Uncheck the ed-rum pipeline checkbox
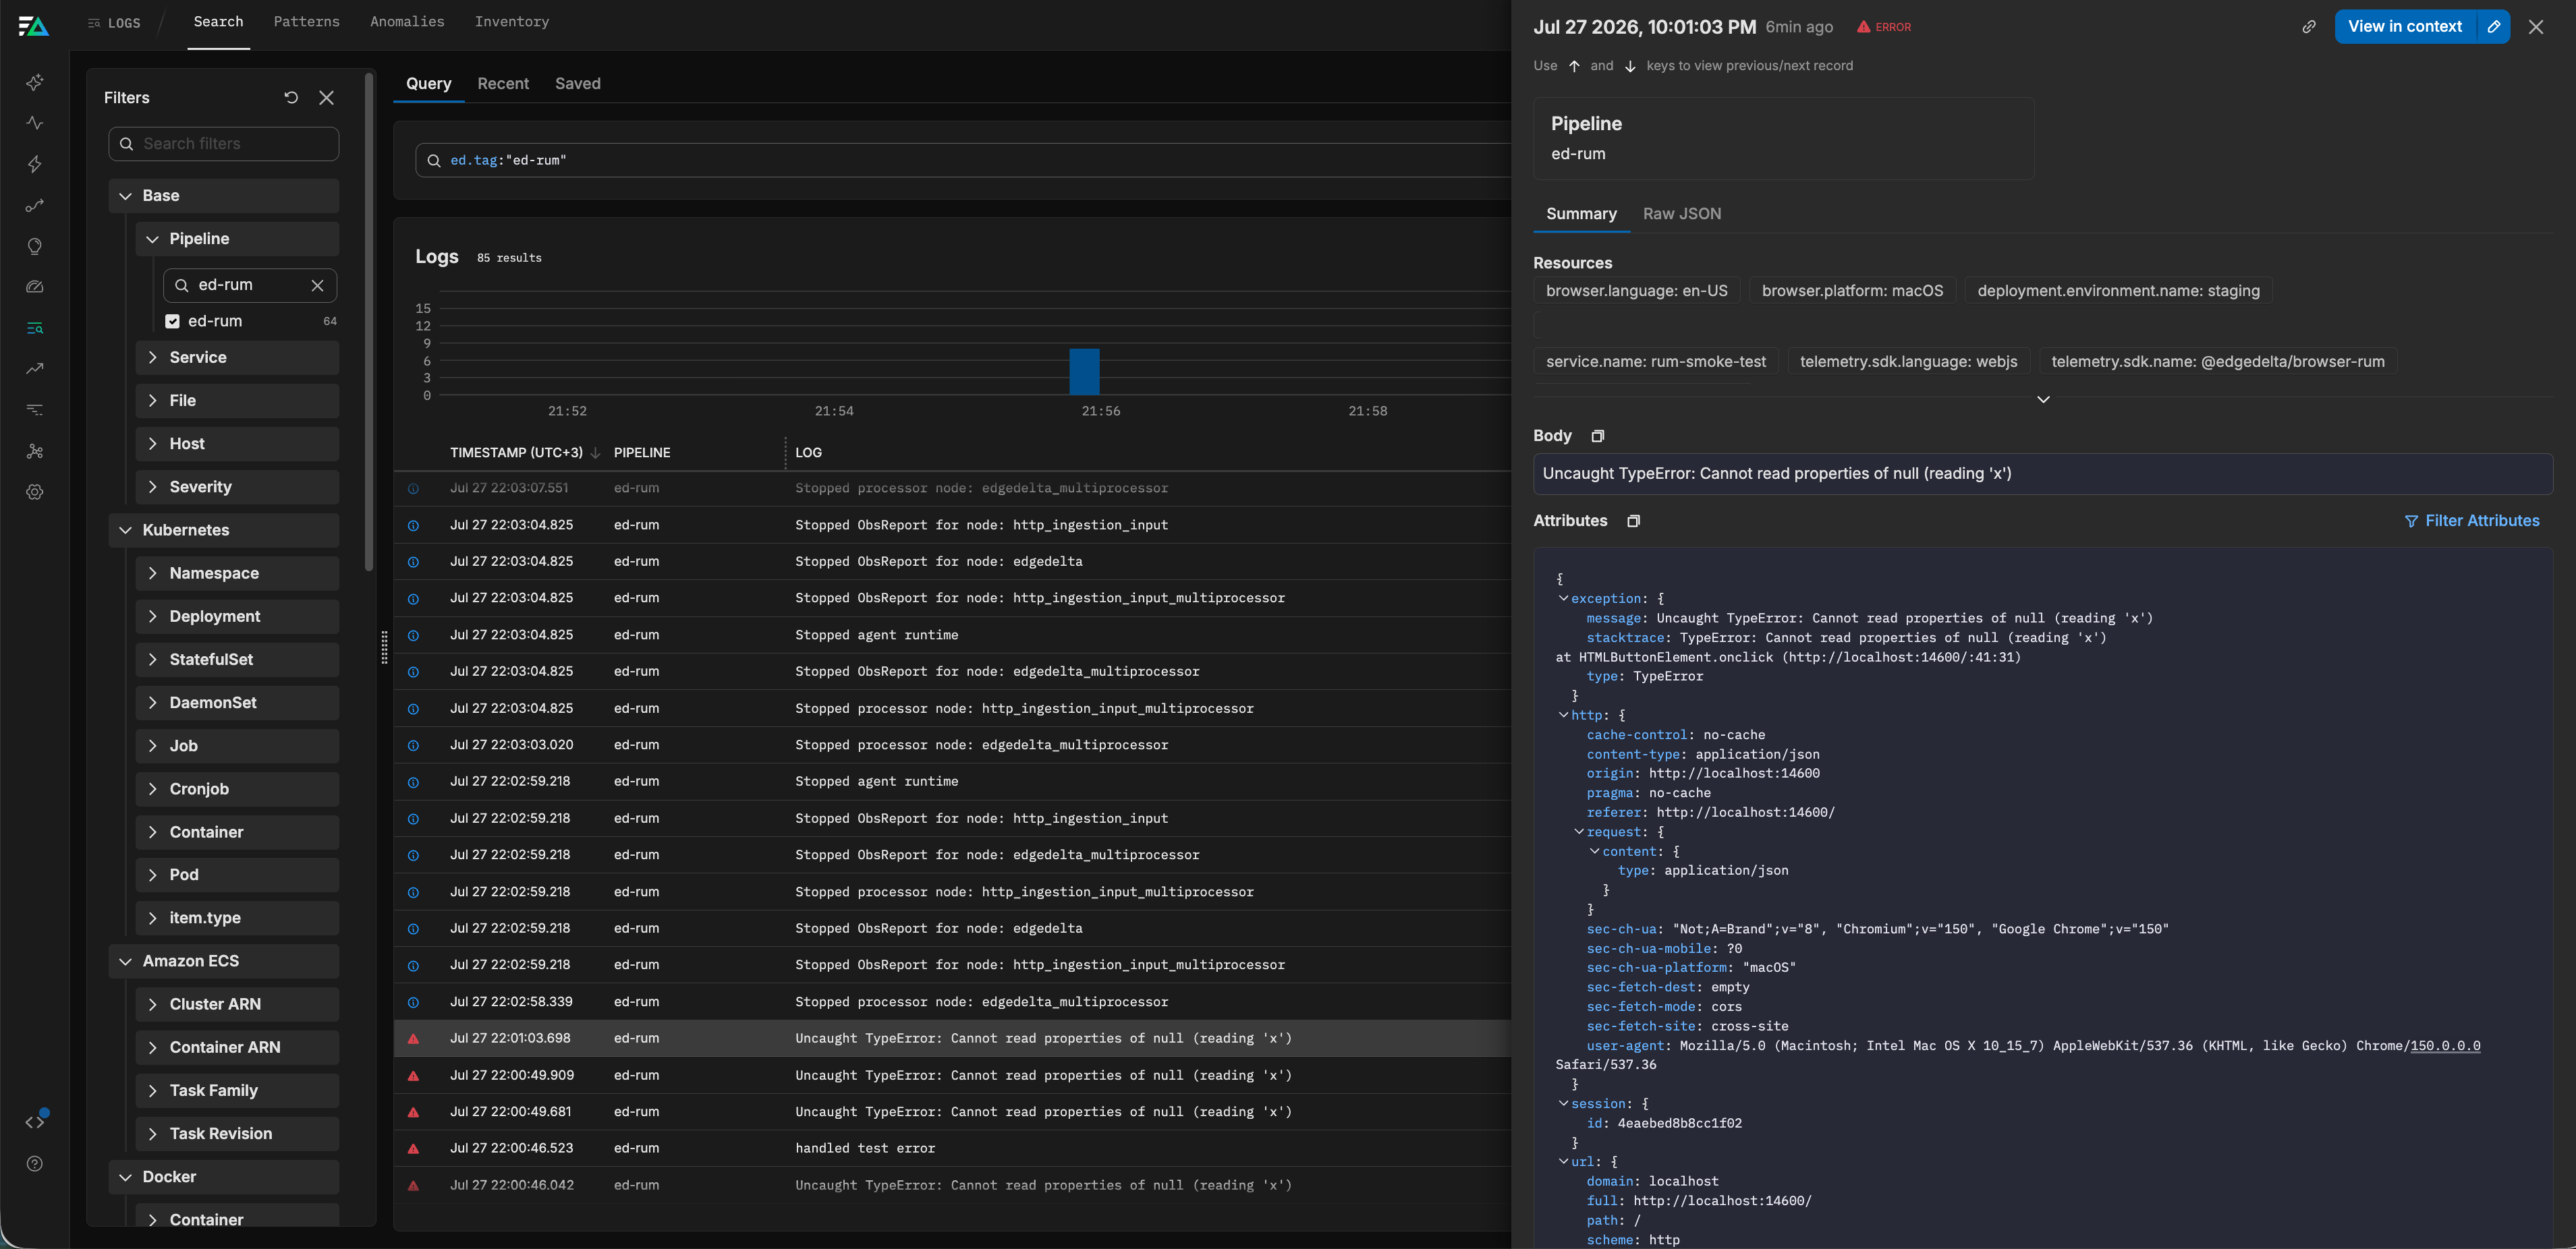Screen dimensions: 2576x1249 pos(172,321)
